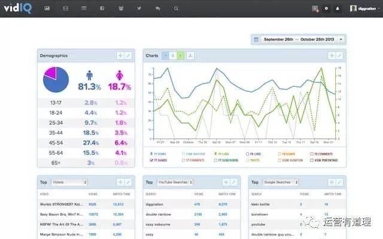Click the move handle on Charts panel

332,56
